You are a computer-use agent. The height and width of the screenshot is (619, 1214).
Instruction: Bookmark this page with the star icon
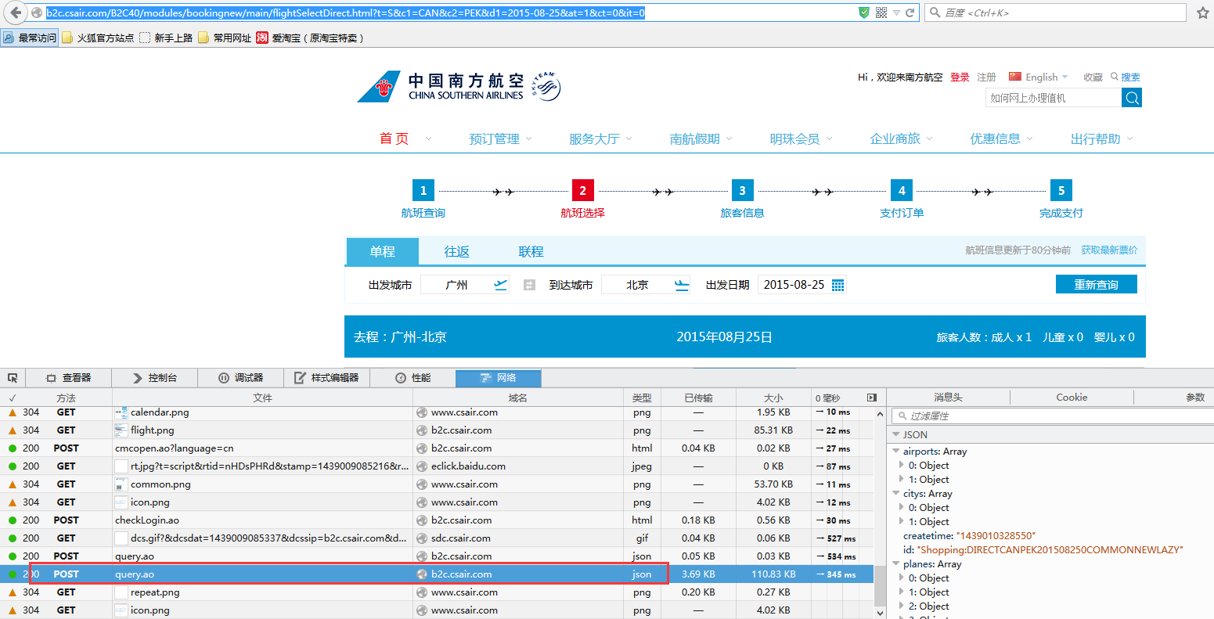1203,13
